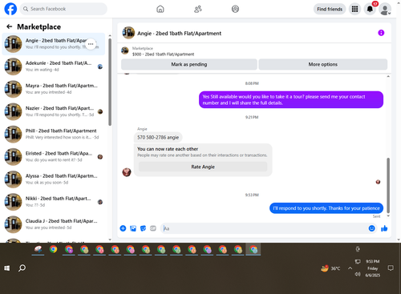Focus the Search Facebook field
The image size is (401, 294).
coord(63,9)
